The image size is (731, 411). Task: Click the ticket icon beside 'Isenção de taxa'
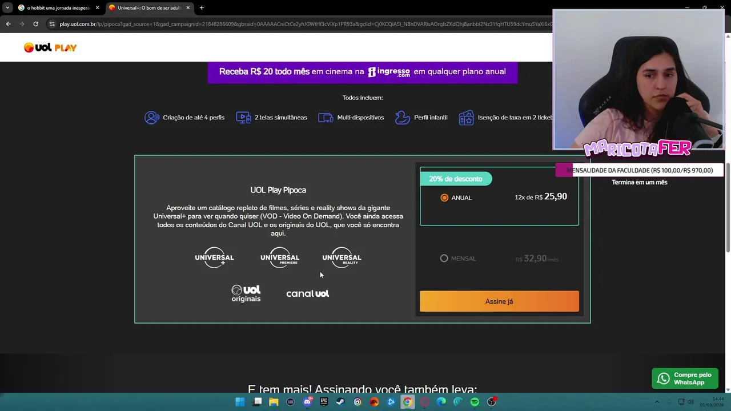pos(466,118)
